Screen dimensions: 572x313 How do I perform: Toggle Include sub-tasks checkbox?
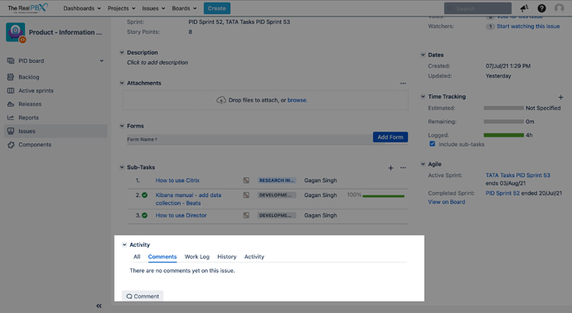[432, 144]
